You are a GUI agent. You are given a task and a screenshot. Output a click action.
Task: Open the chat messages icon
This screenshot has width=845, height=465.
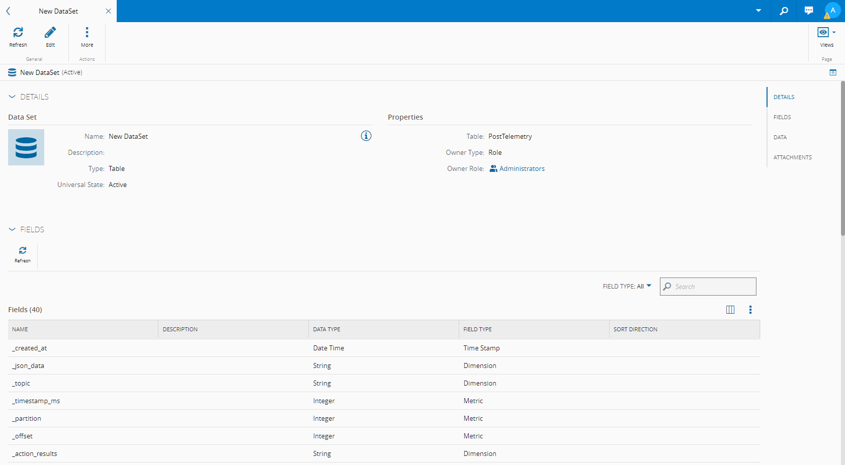(x=808, y=11)
